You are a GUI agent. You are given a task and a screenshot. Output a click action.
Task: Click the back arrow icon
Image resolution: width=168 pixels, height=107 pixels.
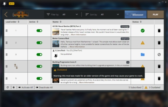click(6, 15)
